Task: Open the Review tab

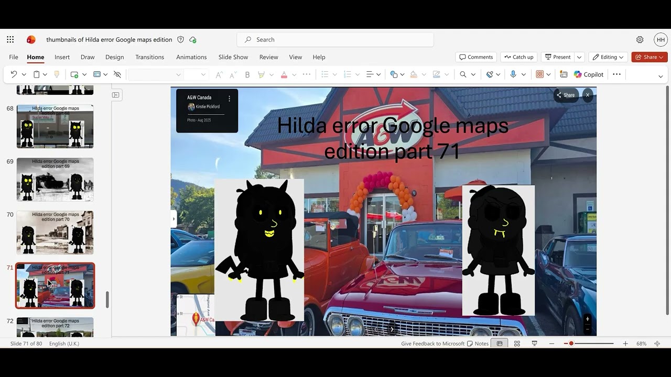Action: point(268,57)
